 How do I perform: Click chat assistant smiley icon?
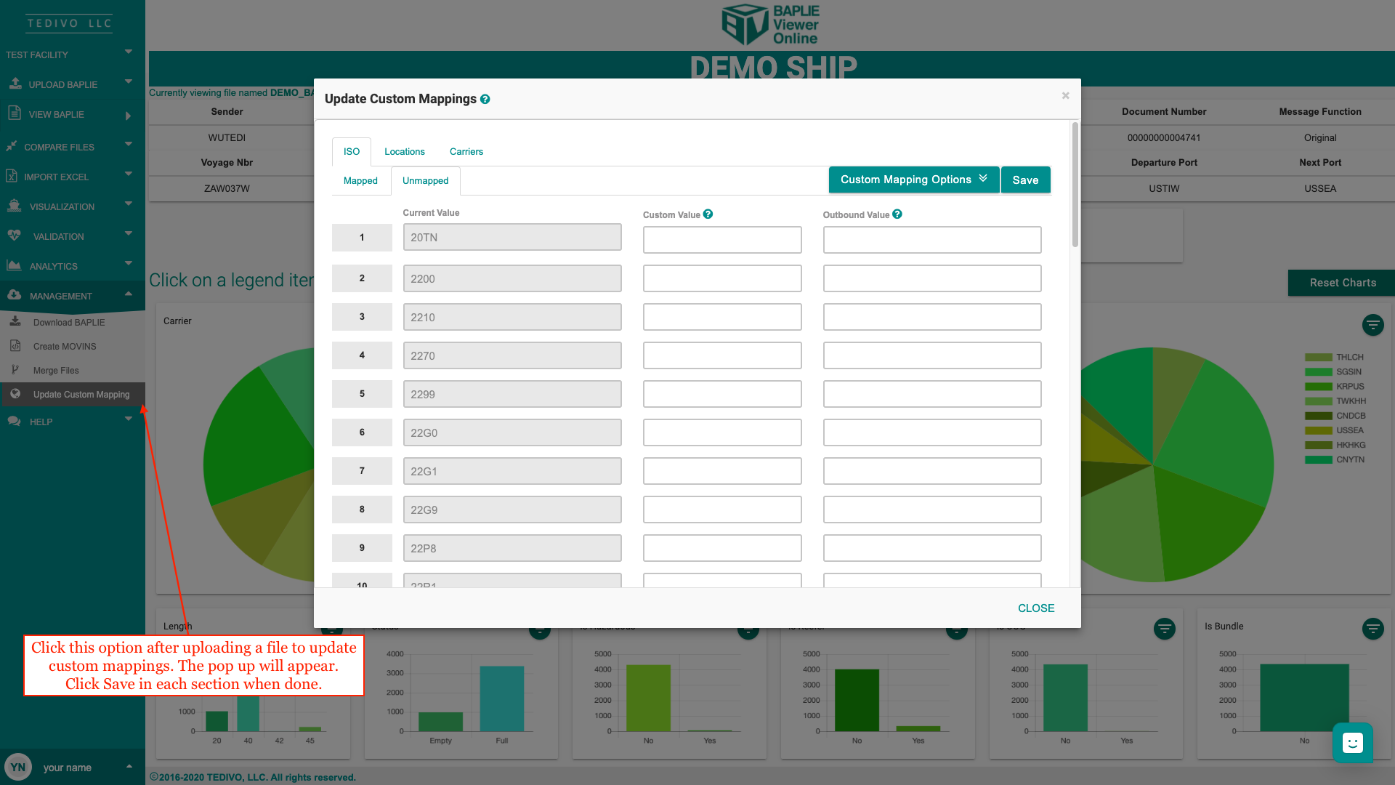click(x=1352, y=743)
